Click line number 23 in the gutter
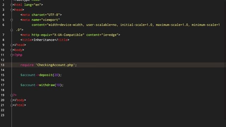The width and height of the screenshot is (226, 127). [2, 115]
